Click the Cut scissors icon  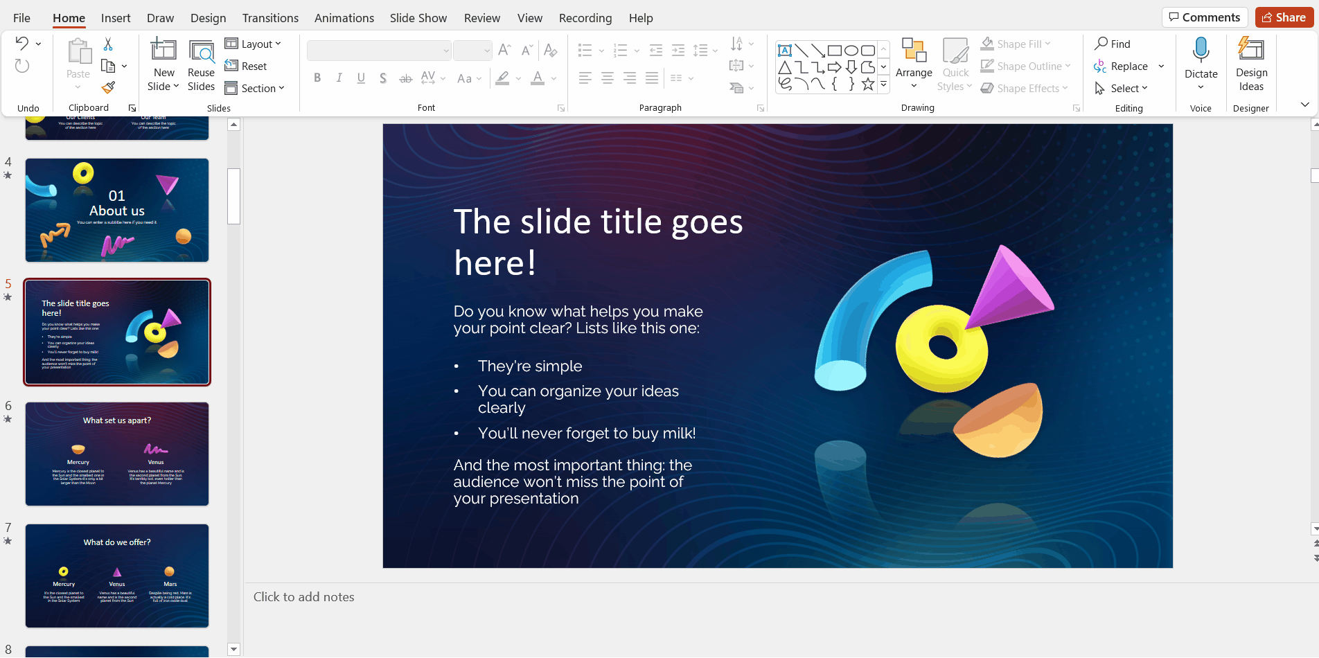[x=108, y=44]
